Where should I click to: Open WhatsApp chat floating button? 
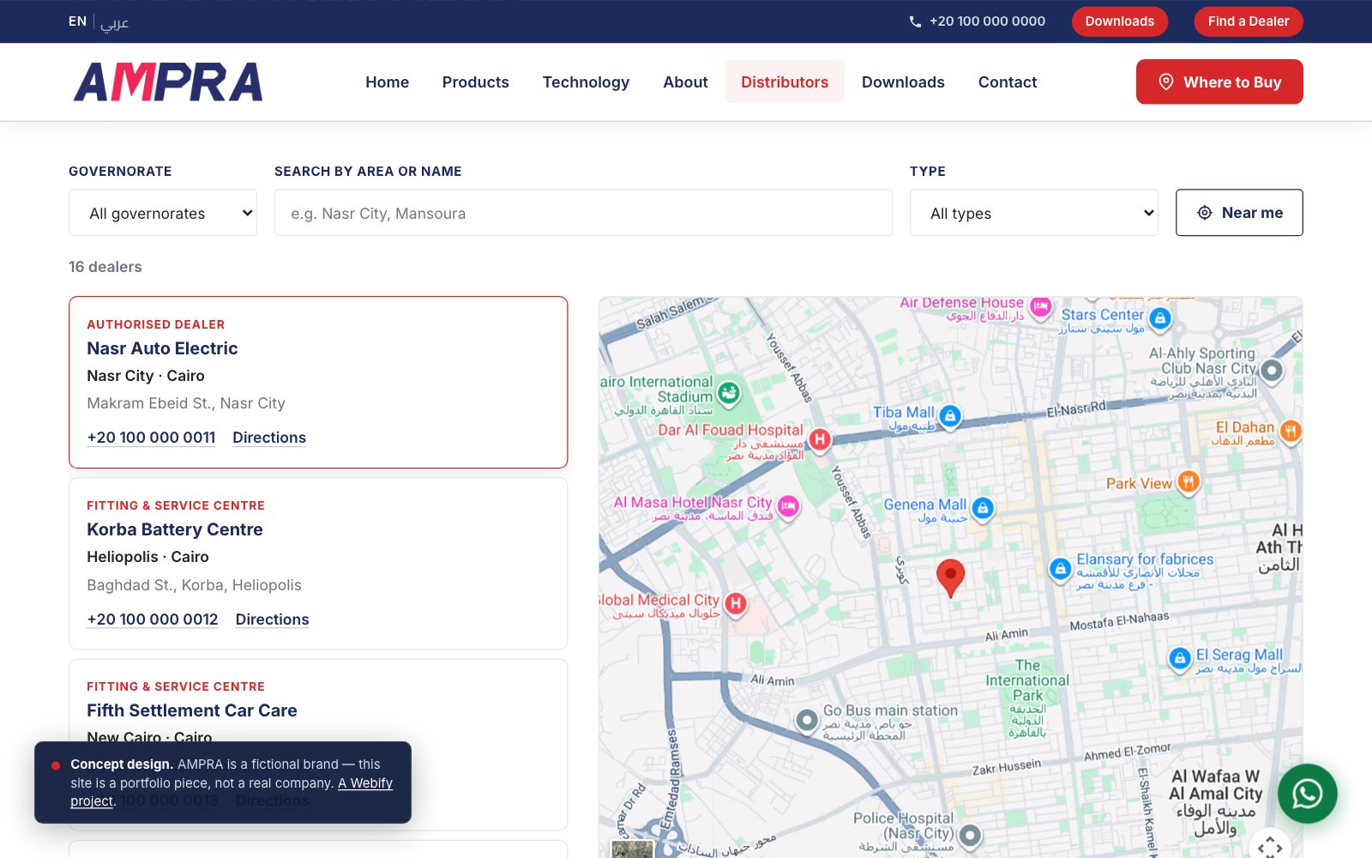pyautogui.click(x=1307, y=794)
